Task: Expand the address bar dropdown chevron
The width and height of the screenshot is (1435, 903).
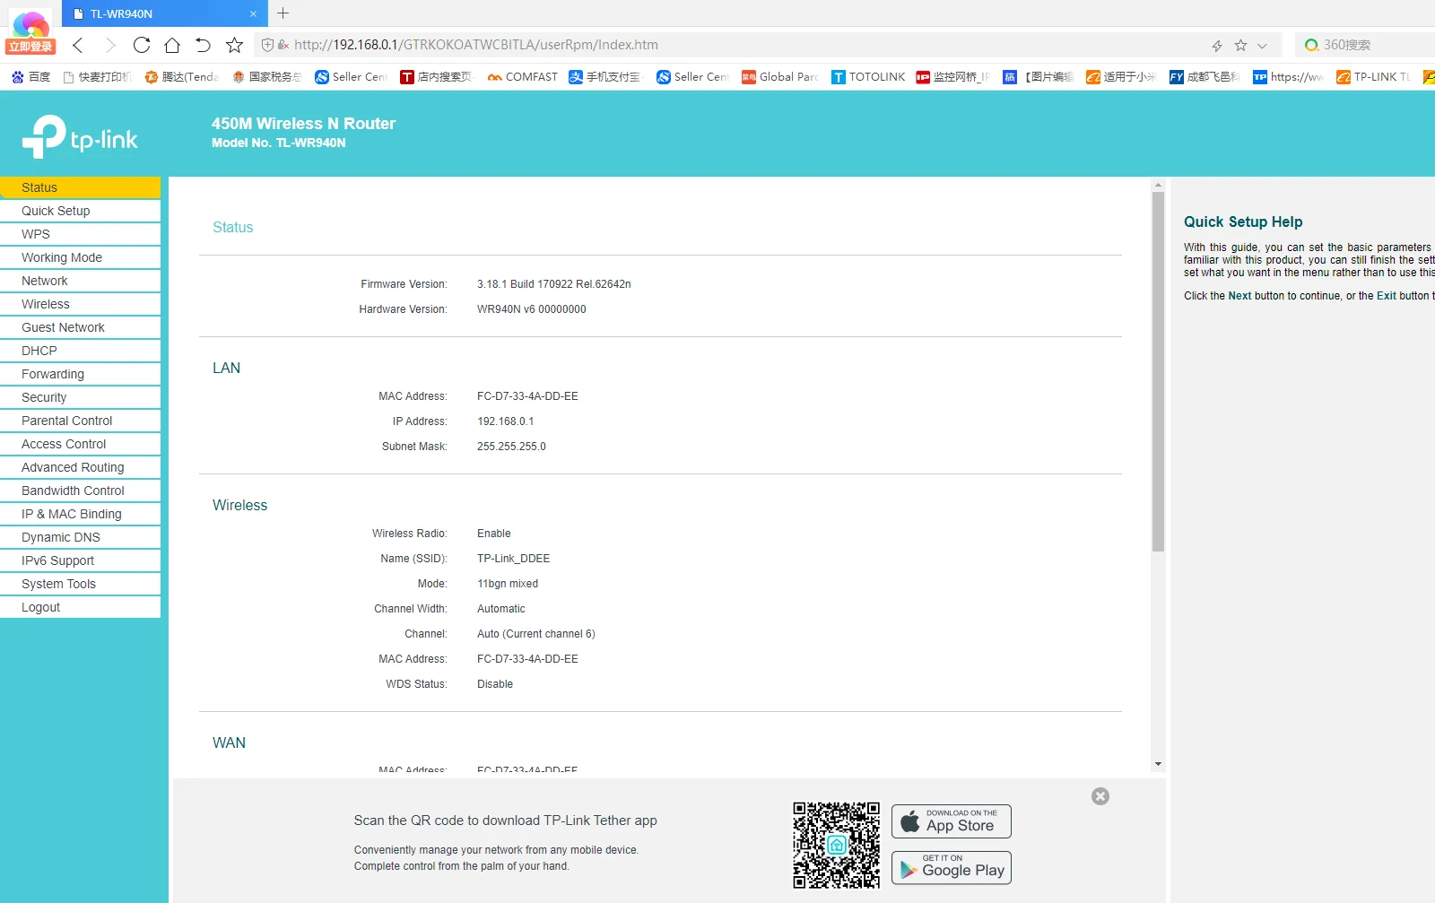Action: tap(1262, 46)
